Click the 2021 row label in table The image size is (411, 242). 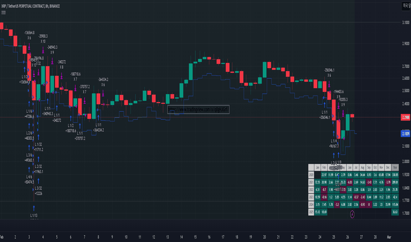311,182
